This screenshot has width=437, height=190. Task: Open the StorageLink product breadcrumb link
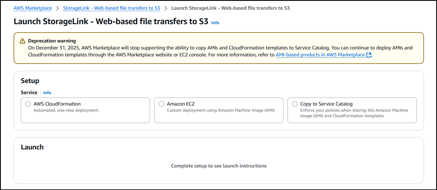111,8
